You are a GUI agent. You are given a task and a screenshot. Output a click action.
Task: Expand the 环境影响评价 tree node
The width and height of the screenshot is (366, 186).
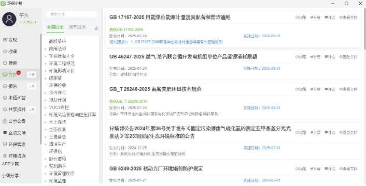click(x=46, y=71)
